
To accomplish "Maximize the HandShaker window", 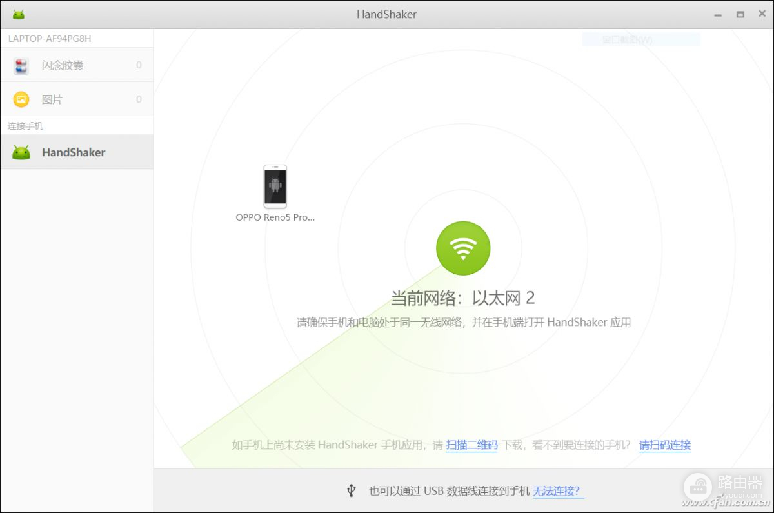I will (x=740, y=14).
